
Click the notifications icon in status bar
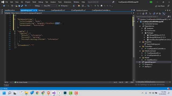[169, 89]
